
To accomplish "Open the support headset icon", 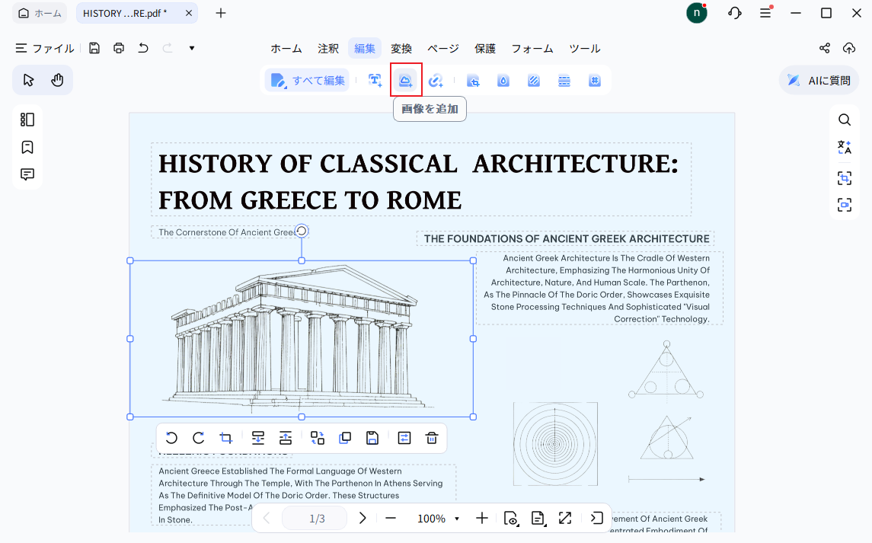I will [x=735, y=13].
